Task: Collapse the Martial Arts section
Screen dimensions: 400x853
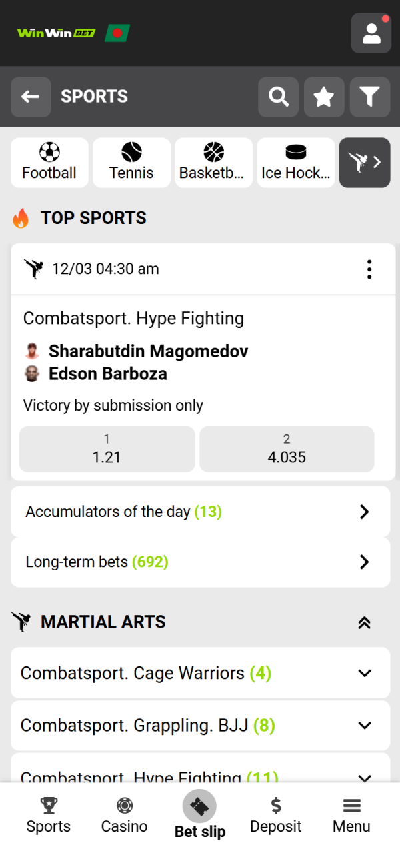Action: click(x=364, y=622)
